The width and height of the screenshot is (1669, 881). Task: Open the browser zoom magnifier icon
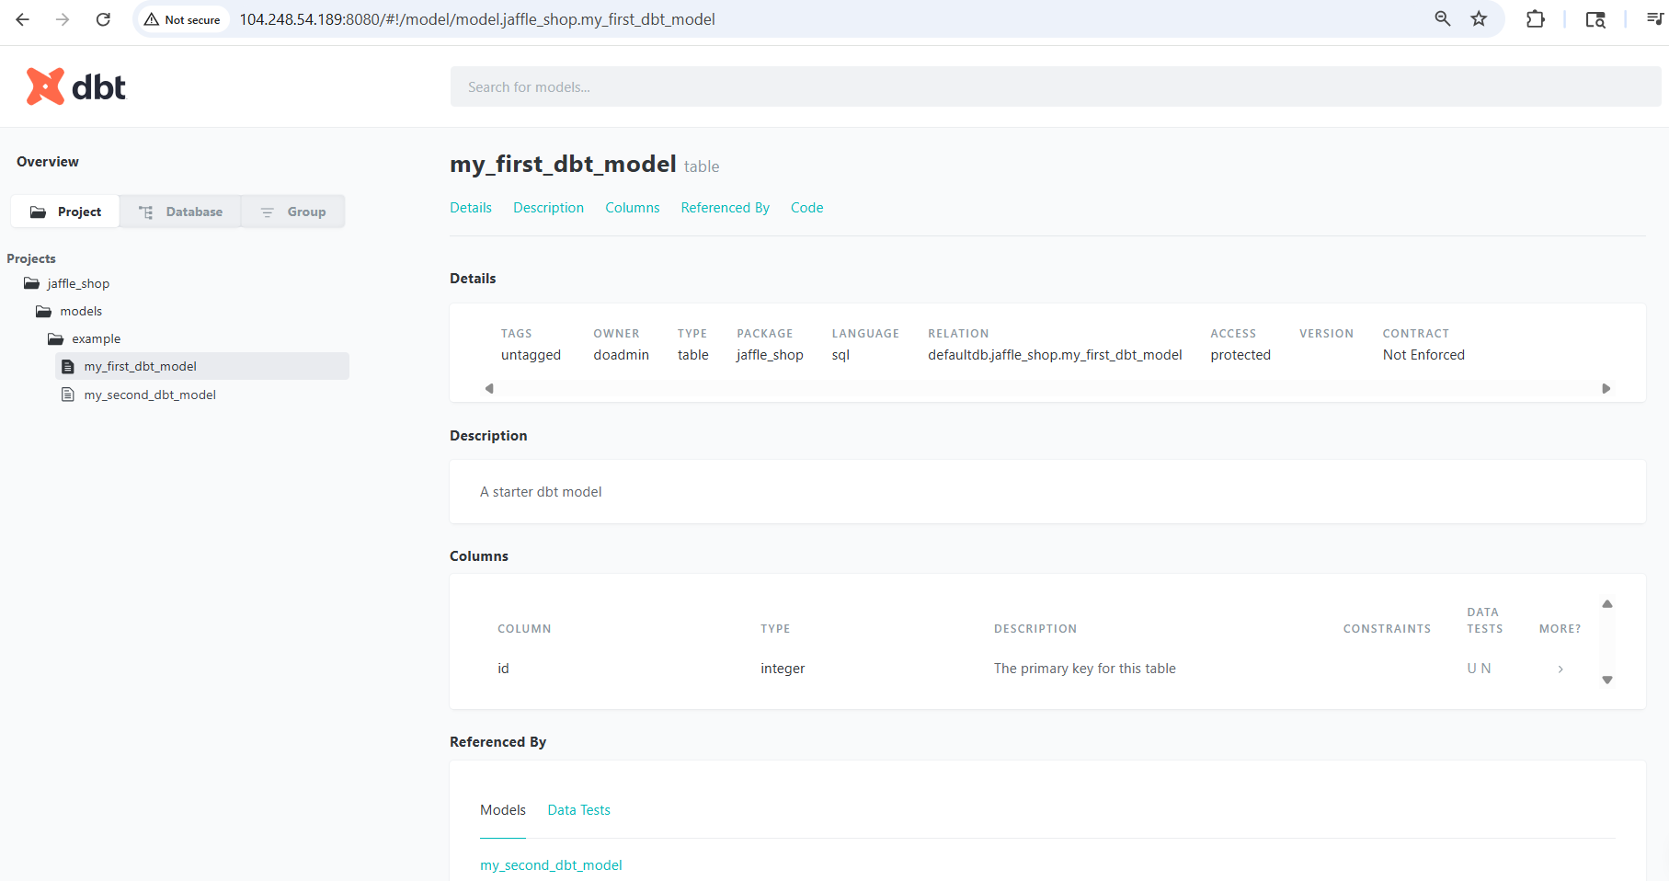tap(1443, 19)
